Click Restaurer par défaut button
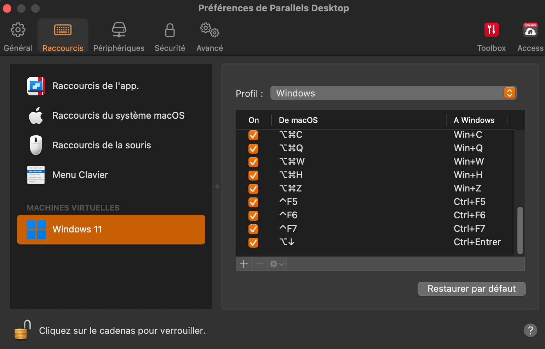The image size is (545, 349). click(x=471, y=289)
